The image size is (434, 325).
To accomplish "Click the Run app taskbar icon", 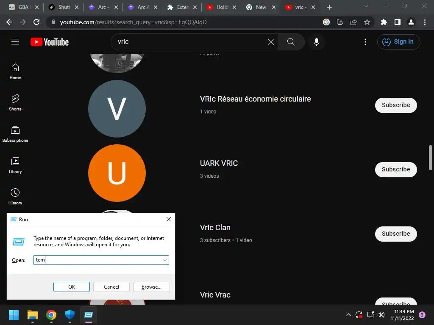I will click(89, 315).
